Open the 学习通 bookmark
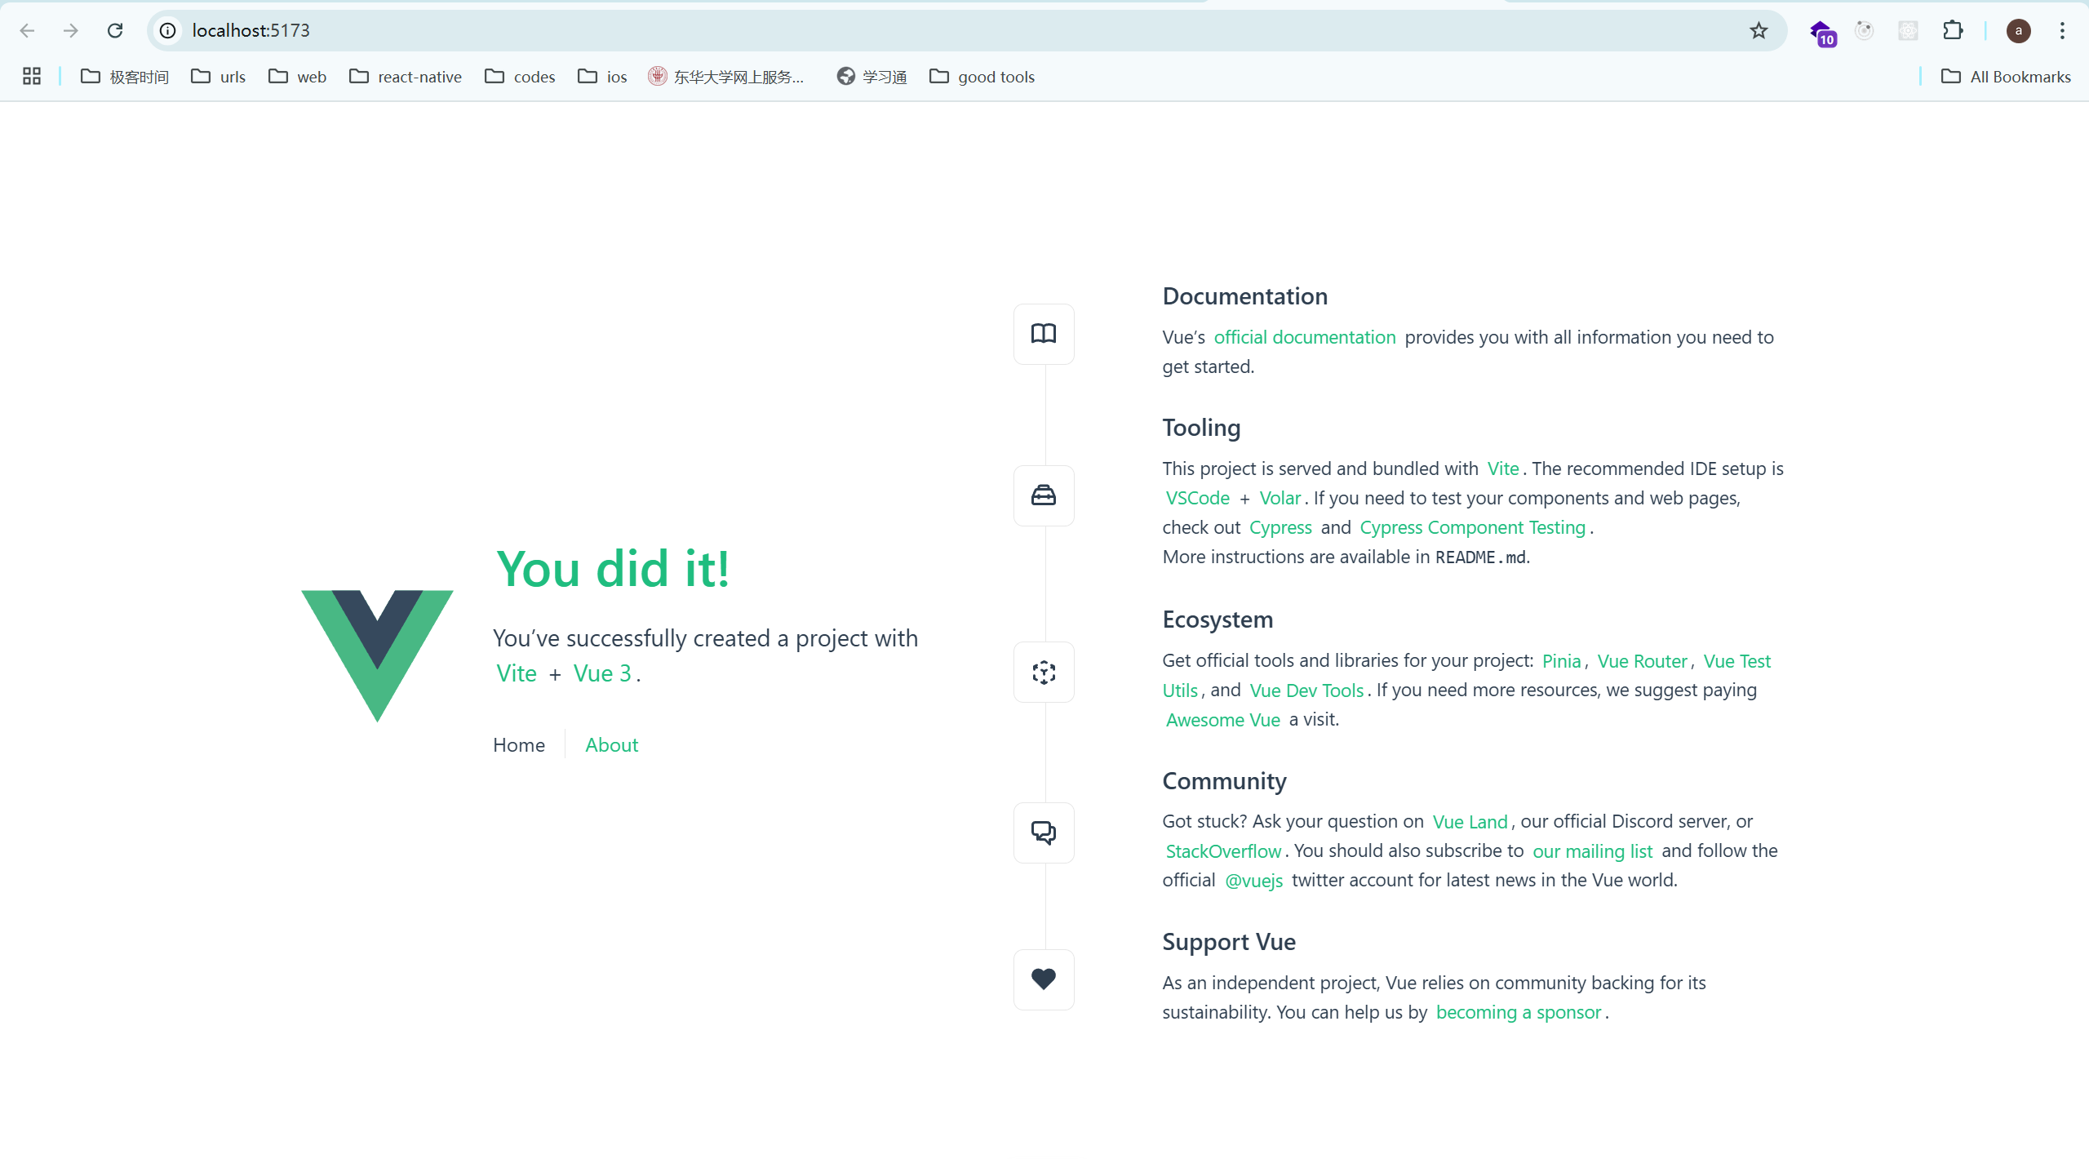Viewport: 2089px width, 1159px height. coord(872,77)
